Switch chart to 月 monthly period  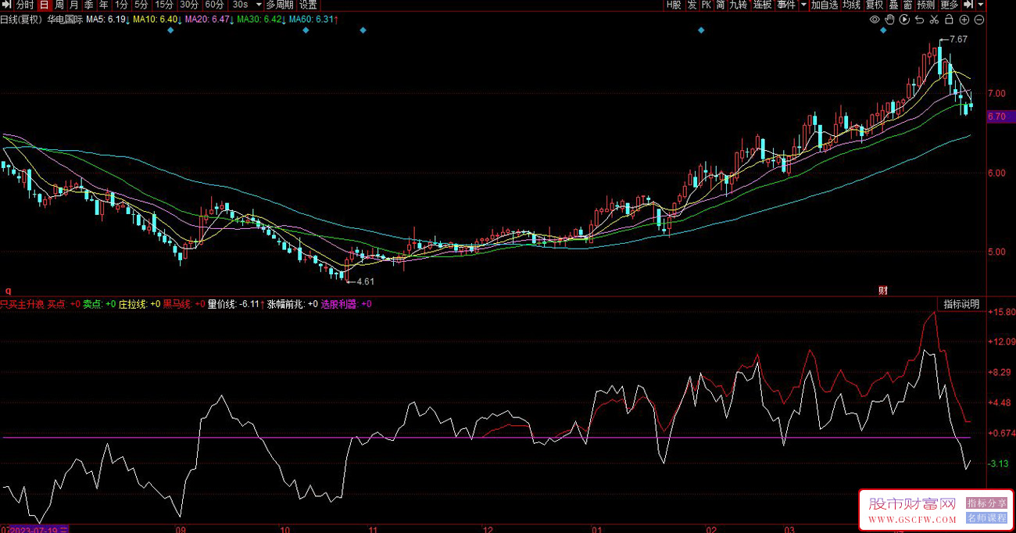point(74,5)
